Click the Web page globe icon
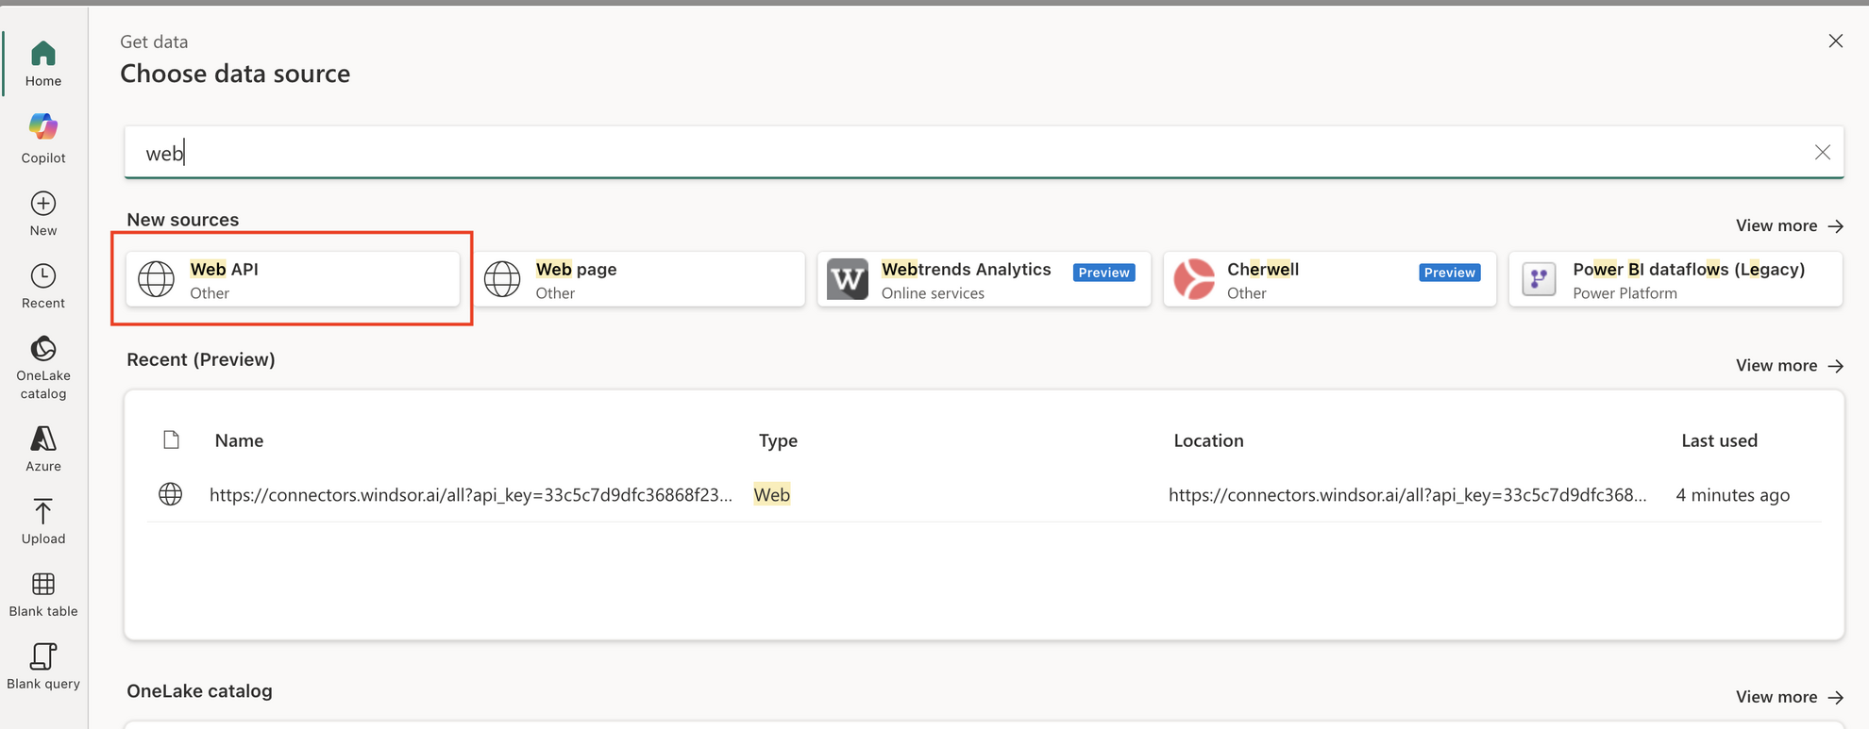1869x729 pixels. point(502,279)
